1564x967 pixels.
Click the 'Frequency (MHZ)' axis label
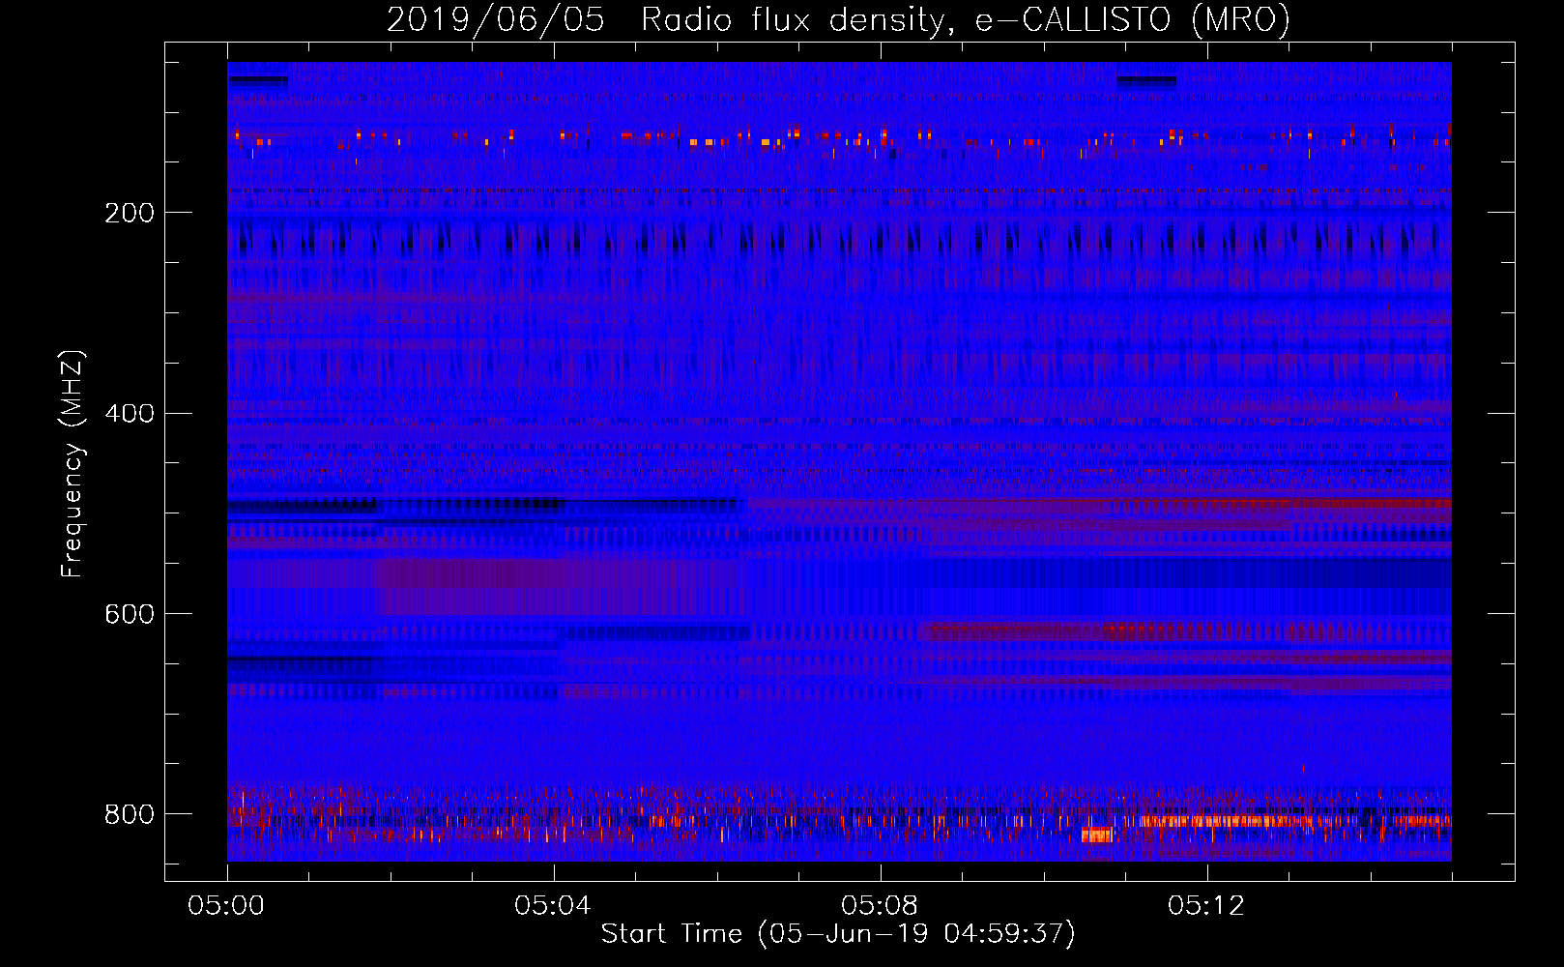click(72, 464)
